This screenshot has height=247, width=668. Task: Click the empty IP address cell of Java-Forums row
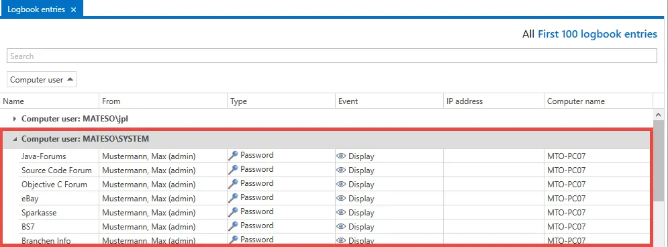(x=493, y=156)
